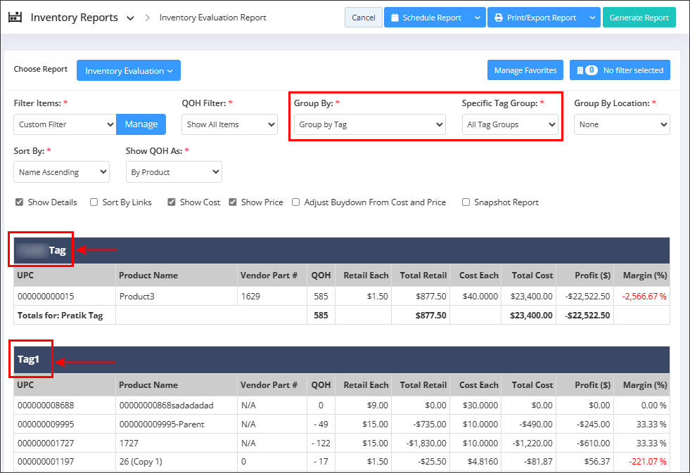The height and width of the screenshot is (473, 690).
Task: Open the Group By Location dropdown
Action: coord(622,124)
